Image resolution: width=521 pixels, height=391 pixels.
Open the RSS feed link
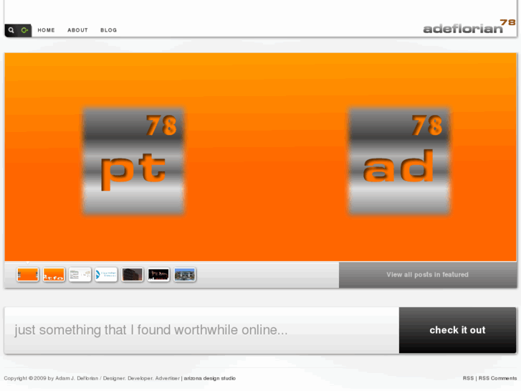pyautogui.click(x=468, y=378)
